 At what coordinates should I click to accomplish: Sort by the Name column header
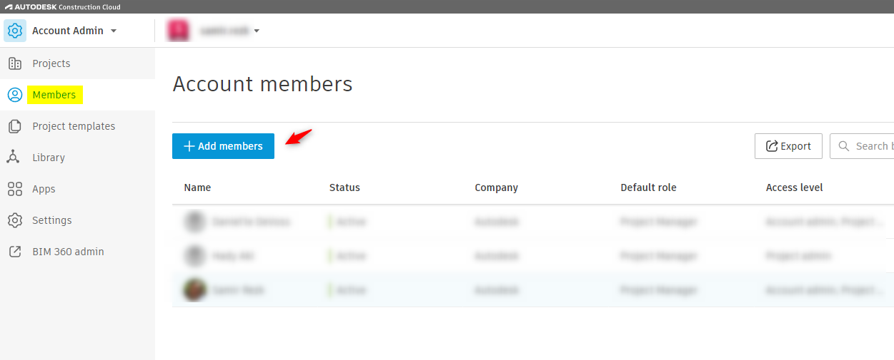pos(197,187)
